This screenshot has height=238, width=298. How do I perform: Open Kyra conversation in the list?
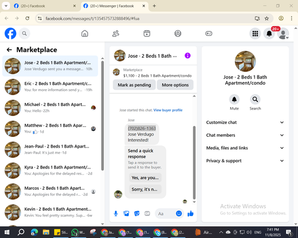click(50, 171)
